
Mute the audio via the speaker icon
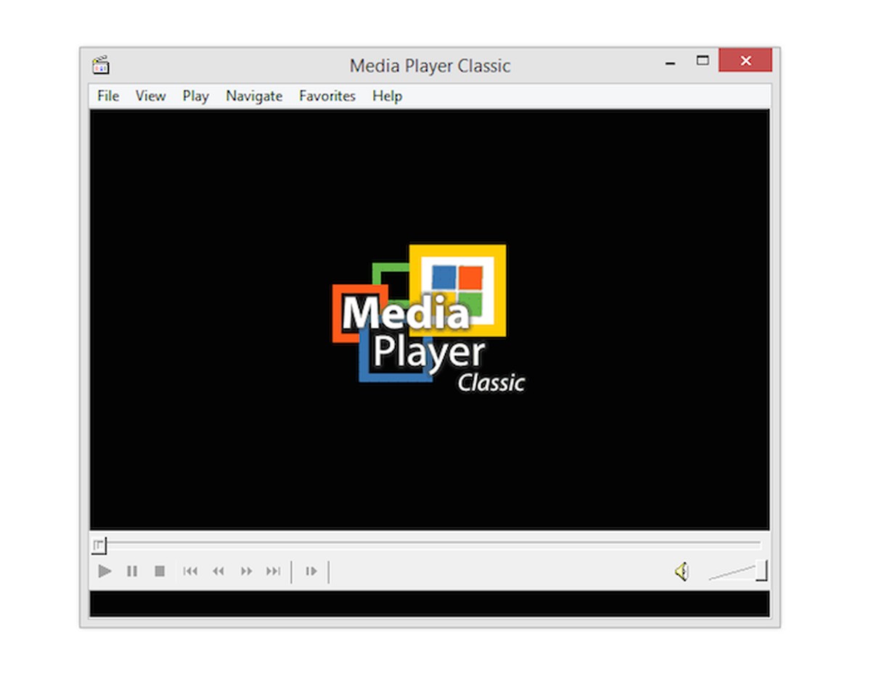[681, 571]
